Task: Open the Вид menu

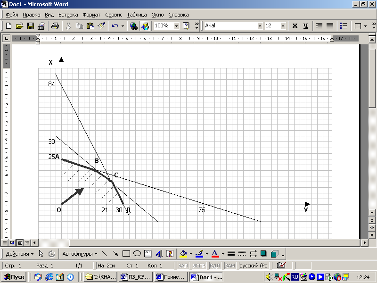Action: (x=49, y=15)
